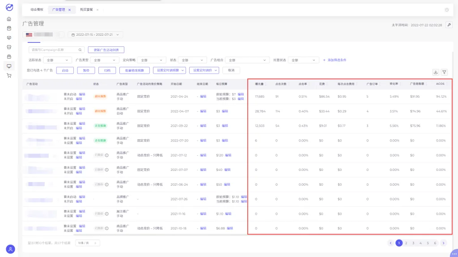The height and width of the screenshot is (257, 458).
Task: Click the 暂停 button
Action: pos(86,70)
